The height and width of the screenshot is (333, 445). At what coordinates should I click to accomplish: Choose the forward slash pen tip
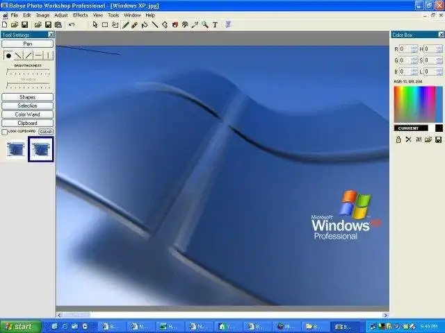tap(29, 55)
